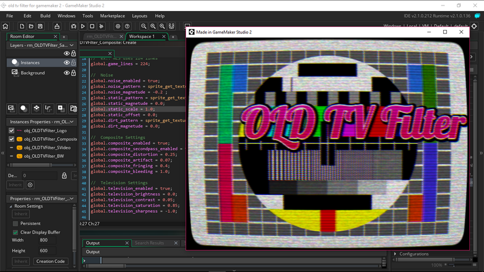Screen dimensions: 484x272
Task: Open the Layouts menu
Action: [140, 16]
